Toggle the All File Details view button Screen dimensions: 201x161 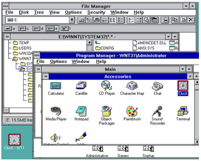[121, 20]
